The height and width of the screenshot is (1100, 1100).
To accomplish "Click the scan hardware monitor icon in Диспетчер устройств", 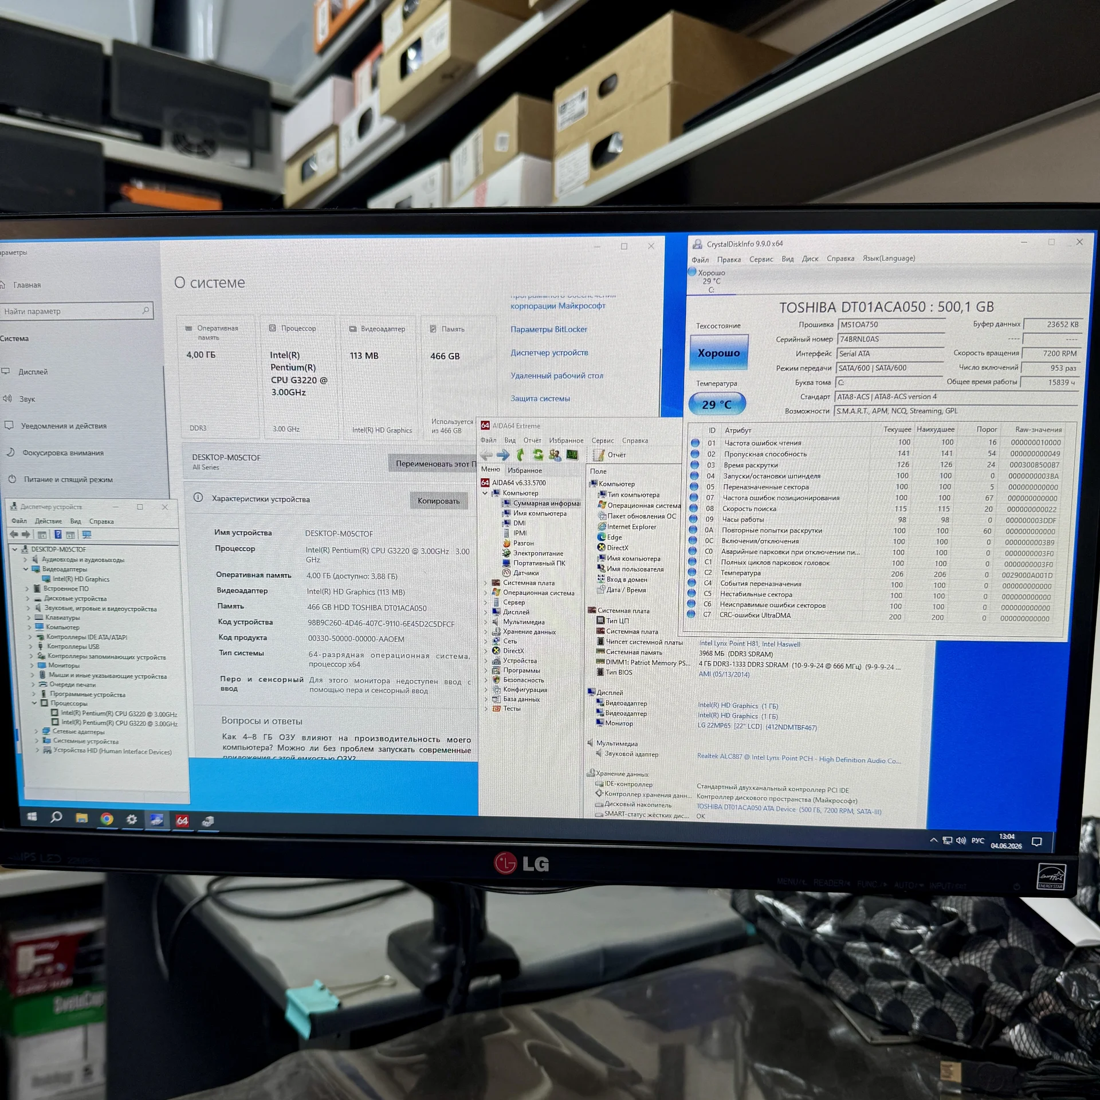I will pyautogui.click(x=87, y=535).
